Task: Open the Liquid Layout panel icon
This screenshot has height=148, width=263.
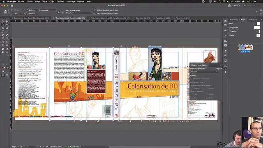Action: point(226,66)
